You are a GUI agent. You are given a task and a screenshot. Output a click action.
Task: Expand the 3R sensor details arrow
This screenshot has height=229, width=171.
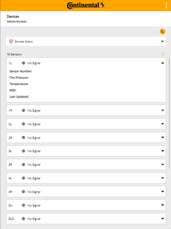(x=162, y=165)
